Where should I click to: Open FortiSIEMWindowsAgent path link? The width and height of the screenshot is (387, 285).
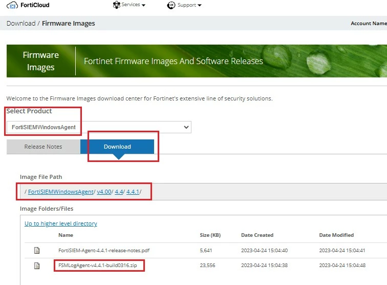61,192
